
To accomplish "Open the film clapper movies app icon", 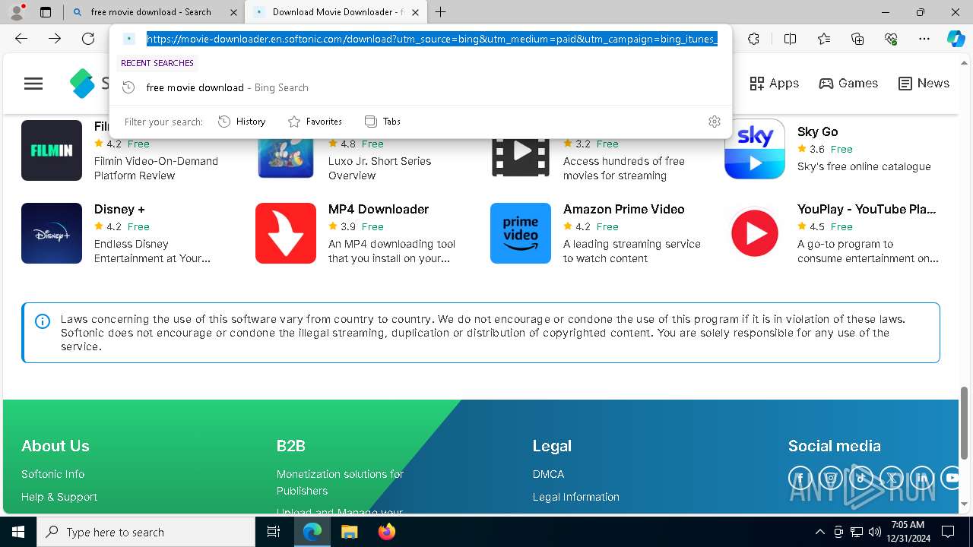I will (x=521, y=157).
